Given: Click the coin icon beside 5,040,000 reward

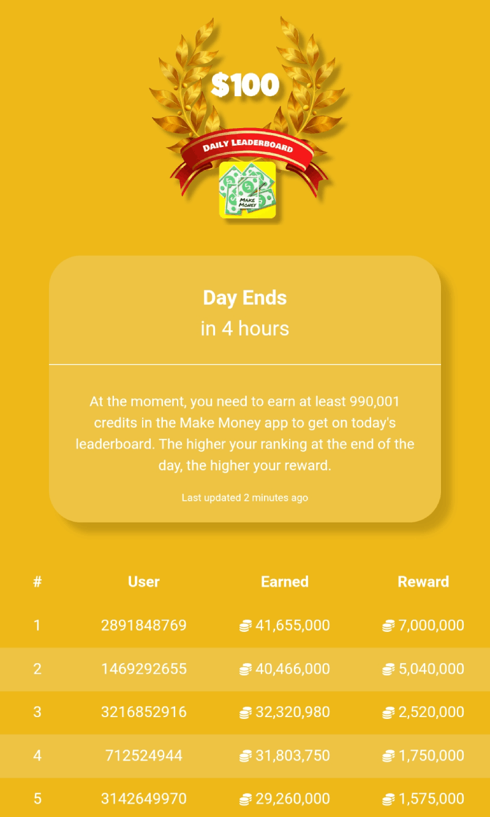Looking at the screenshot, I should 388,669.
